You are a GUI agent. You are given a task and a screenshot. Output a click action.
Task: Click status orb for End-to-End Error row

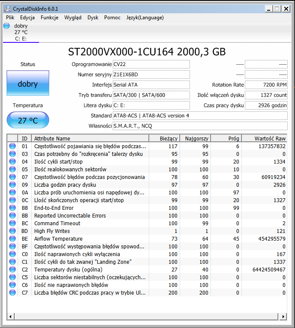[x=12, y=208]
